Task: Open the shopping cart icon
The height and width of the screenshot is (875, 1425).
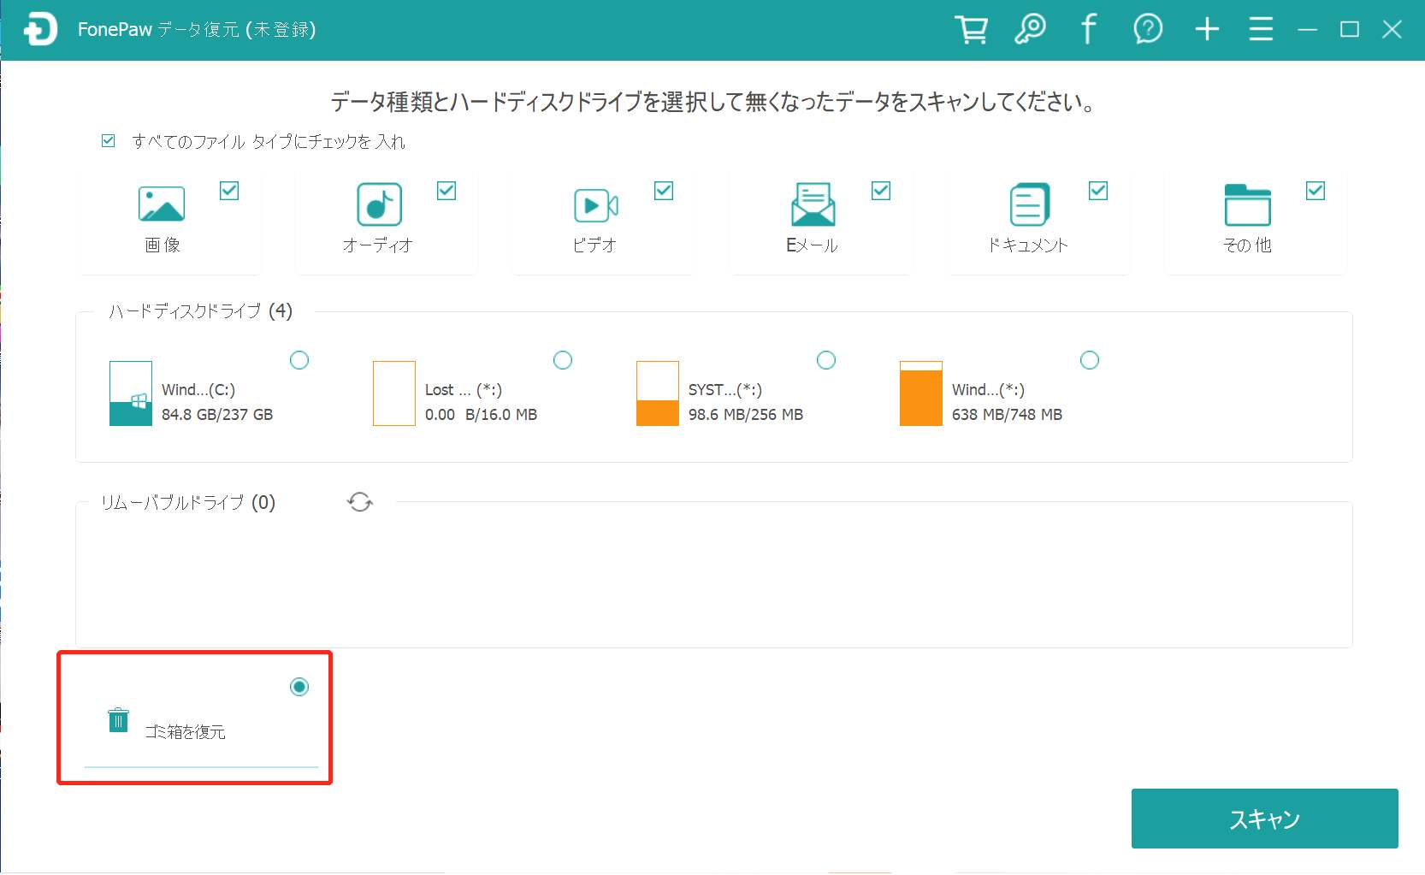Action: [x=971, y=28]
